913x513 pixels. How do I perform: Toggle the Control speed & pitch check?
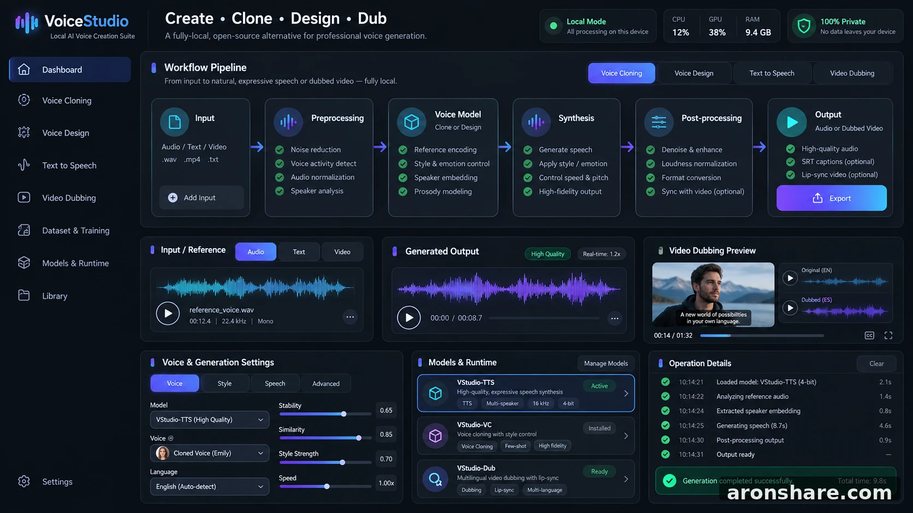point(528,178)
